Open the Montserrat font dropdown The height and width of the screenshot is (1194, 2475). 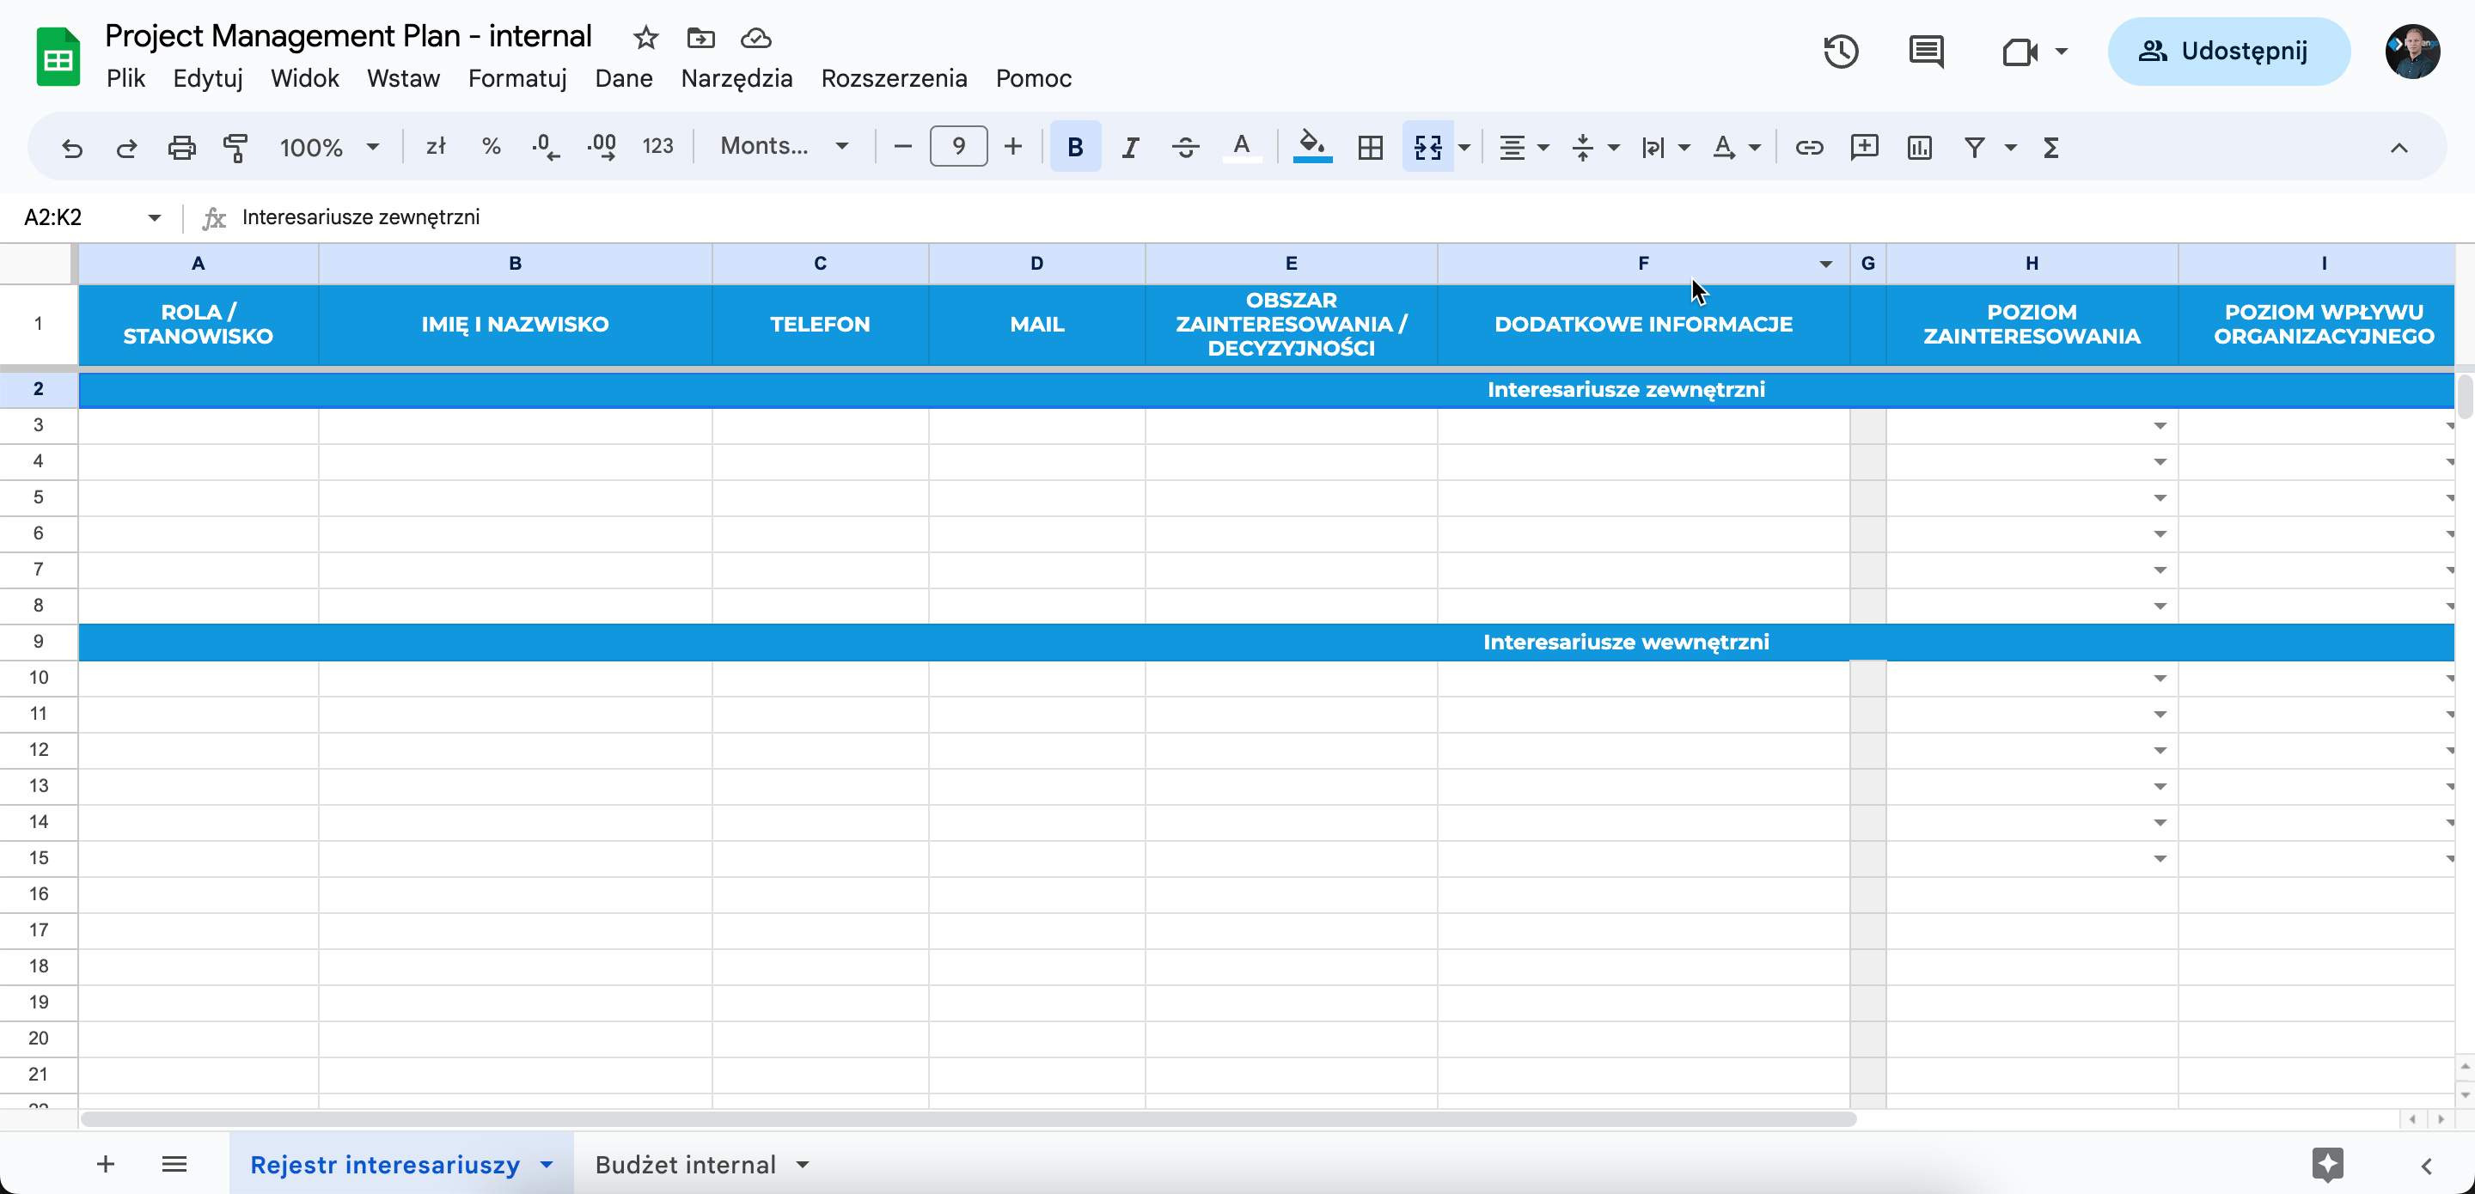coord(784,146)
